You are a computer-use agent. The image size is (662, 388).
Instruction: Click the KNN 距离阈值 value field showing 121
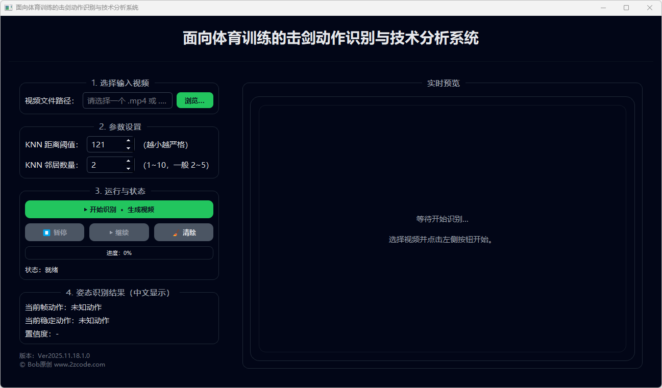point(105,145)
